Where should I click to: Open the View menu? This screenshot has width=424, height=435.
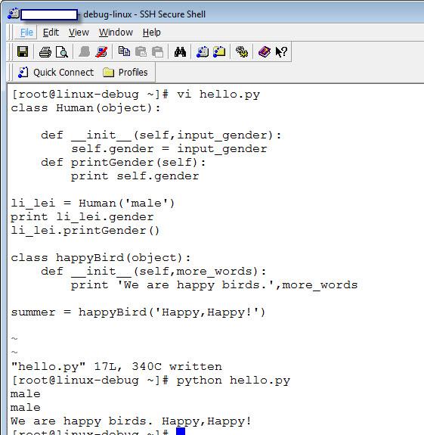click(x=79, y=33)
